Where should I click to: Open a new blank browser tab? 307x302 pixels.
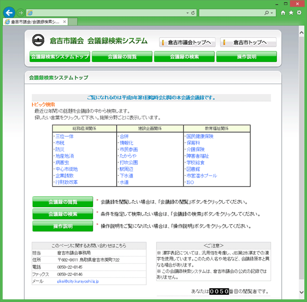73,21
